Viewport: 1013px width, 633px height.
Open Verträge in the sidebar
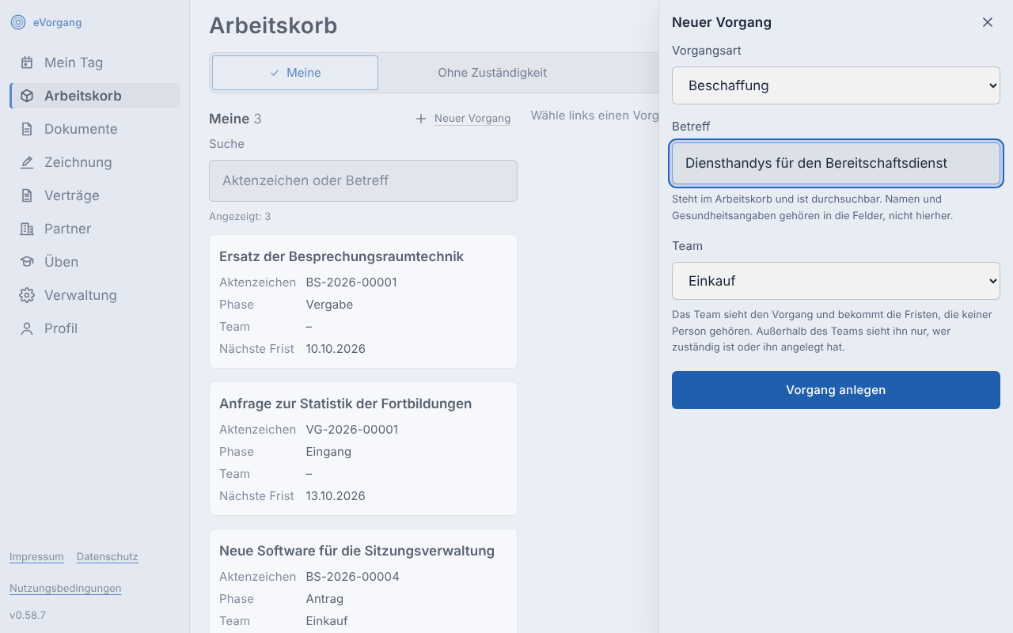[x=95, y=195]
